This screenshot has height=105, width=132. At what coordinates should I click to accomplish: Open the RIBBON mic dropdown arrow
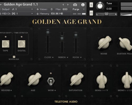coord(67,57)
